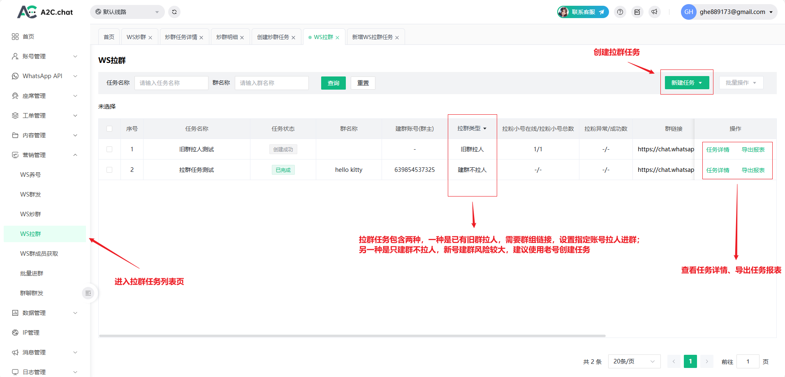
Task: Switch to the 炒群任务详情 tab
Action: click(181, 37)
